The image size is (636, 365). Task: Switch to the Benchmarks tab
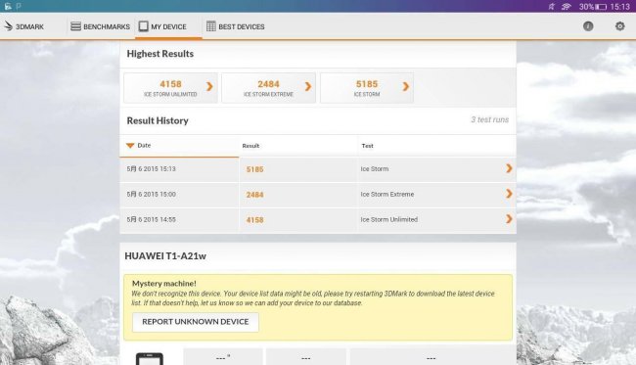[x=100, y=26]
